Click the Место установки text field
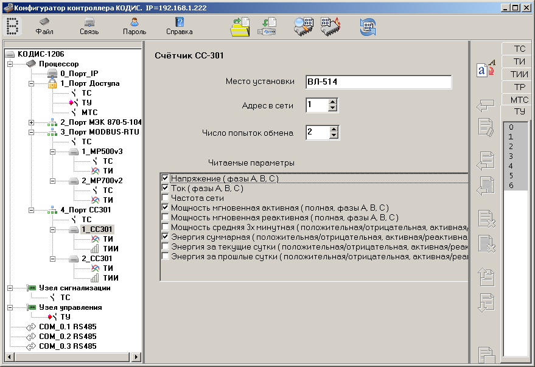The image size is (535, 367). pyautogui.click(x=379, y=82)
